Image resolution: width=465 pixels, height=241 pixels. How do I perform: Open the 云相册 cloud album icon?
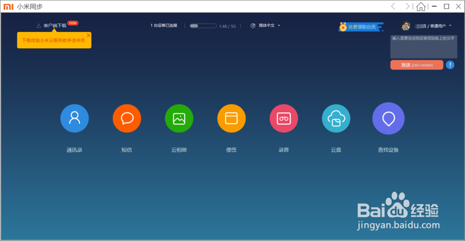coord(179,118)
